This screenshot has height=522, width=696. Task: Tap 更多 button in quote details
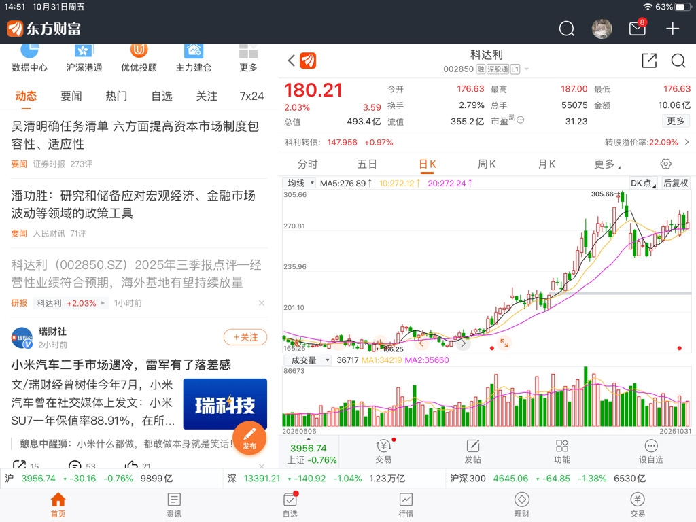[x=676, y=121]
